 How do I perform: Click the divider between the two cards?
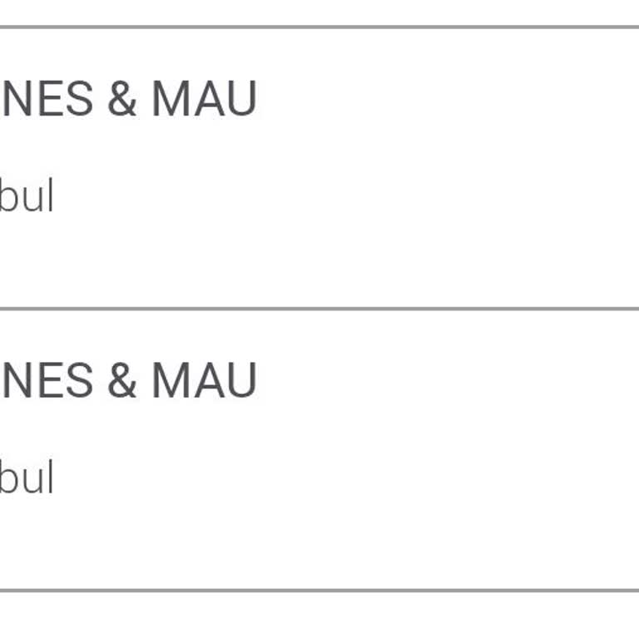point(319,309)
